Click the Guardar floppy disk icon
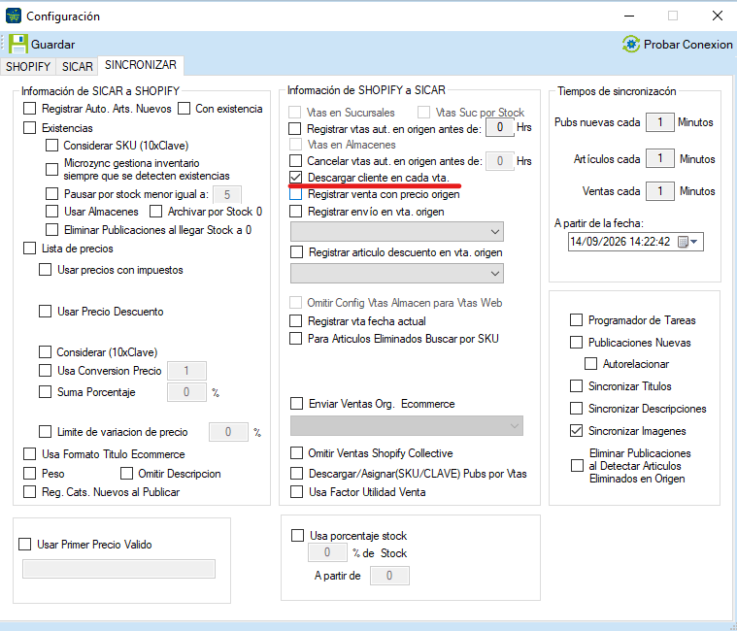 tap(18, 44)
